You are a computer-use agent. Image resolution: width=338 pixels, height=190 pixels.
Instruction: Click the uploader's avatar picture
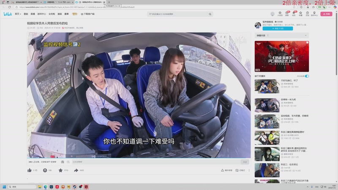(258, 25)
